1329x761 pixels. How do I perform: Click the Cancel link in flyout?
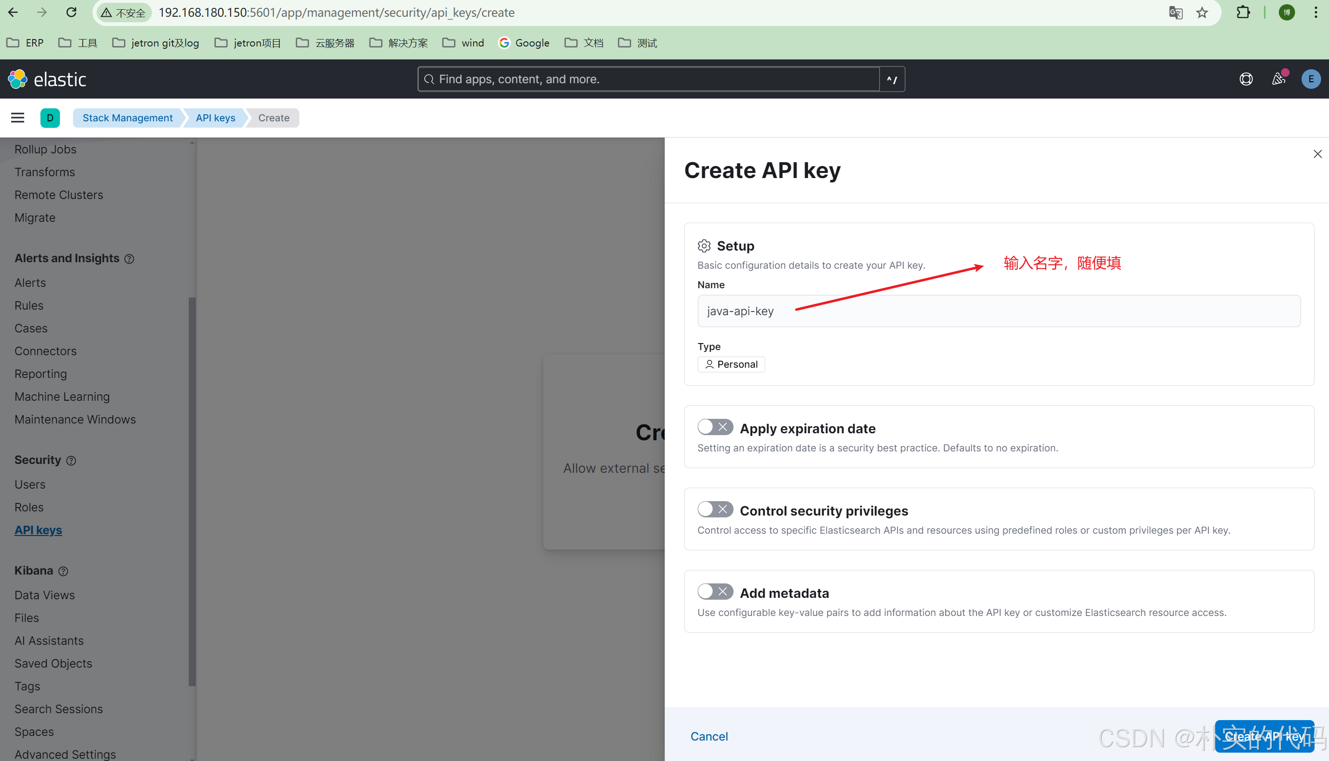tap(709, 736)
